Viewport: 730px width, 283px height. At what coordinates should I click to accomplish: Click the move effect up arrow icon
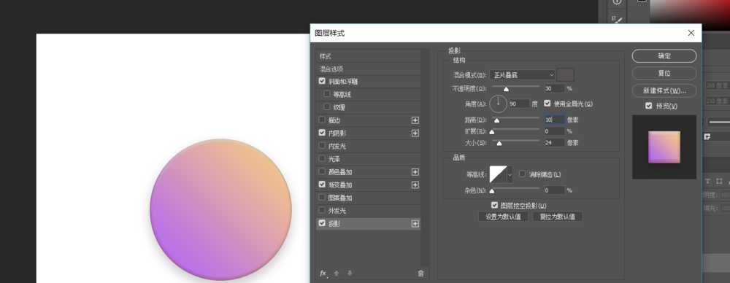(x=337, y=274)
